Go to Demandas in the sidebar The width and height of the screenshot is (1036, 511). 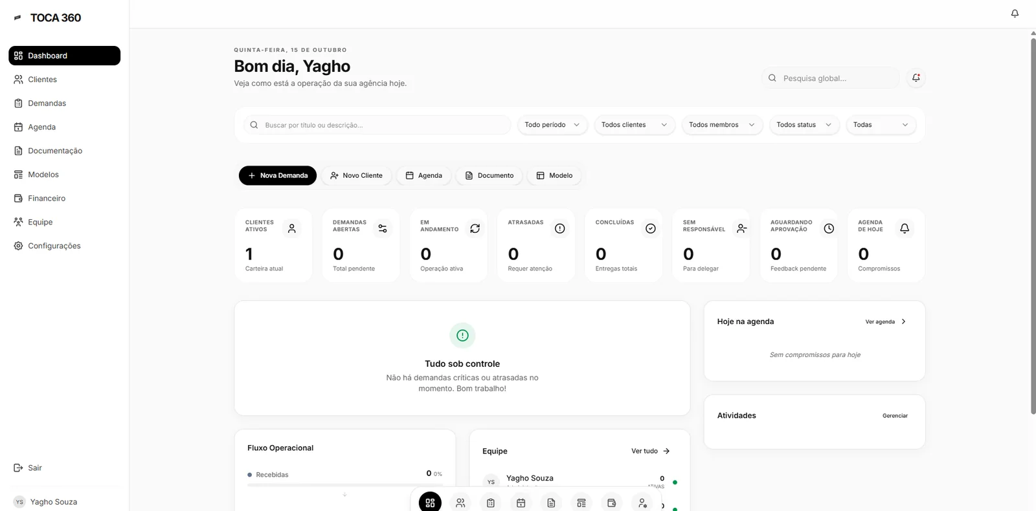pyautogui.click(x=64, y=103)
